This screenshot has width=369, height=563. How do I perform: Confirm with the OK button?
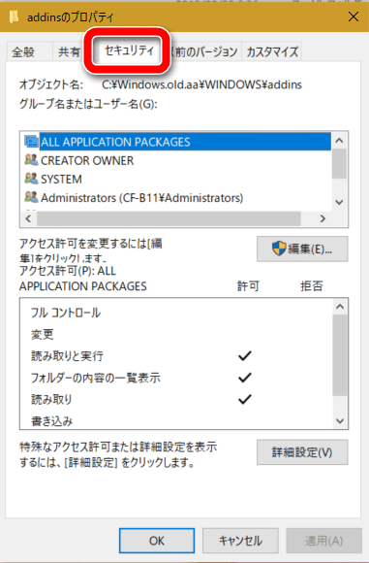157,541
